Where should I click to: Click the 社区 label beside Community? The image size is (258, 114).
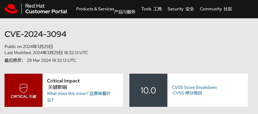228,9
